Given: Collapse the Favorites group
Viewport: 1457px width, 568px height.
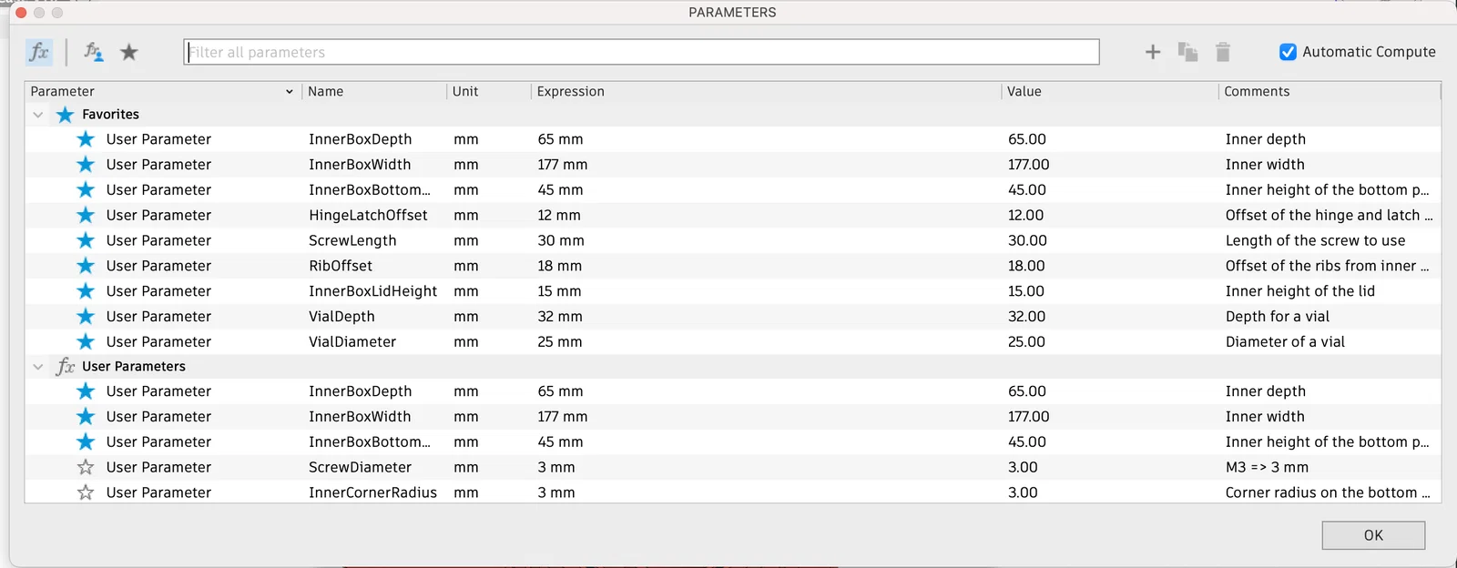Looking at the screenshot, I should pos(37,115).
